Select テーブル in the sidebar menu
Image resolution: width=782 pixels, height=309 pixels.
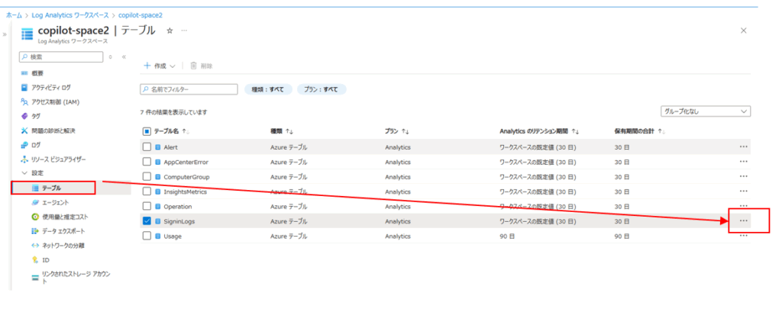point(52,188)
